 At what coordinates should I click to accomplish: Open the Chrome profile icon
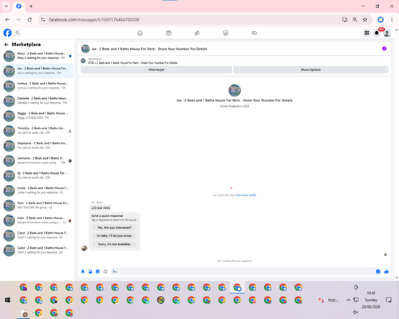click(x=381, y=19)
